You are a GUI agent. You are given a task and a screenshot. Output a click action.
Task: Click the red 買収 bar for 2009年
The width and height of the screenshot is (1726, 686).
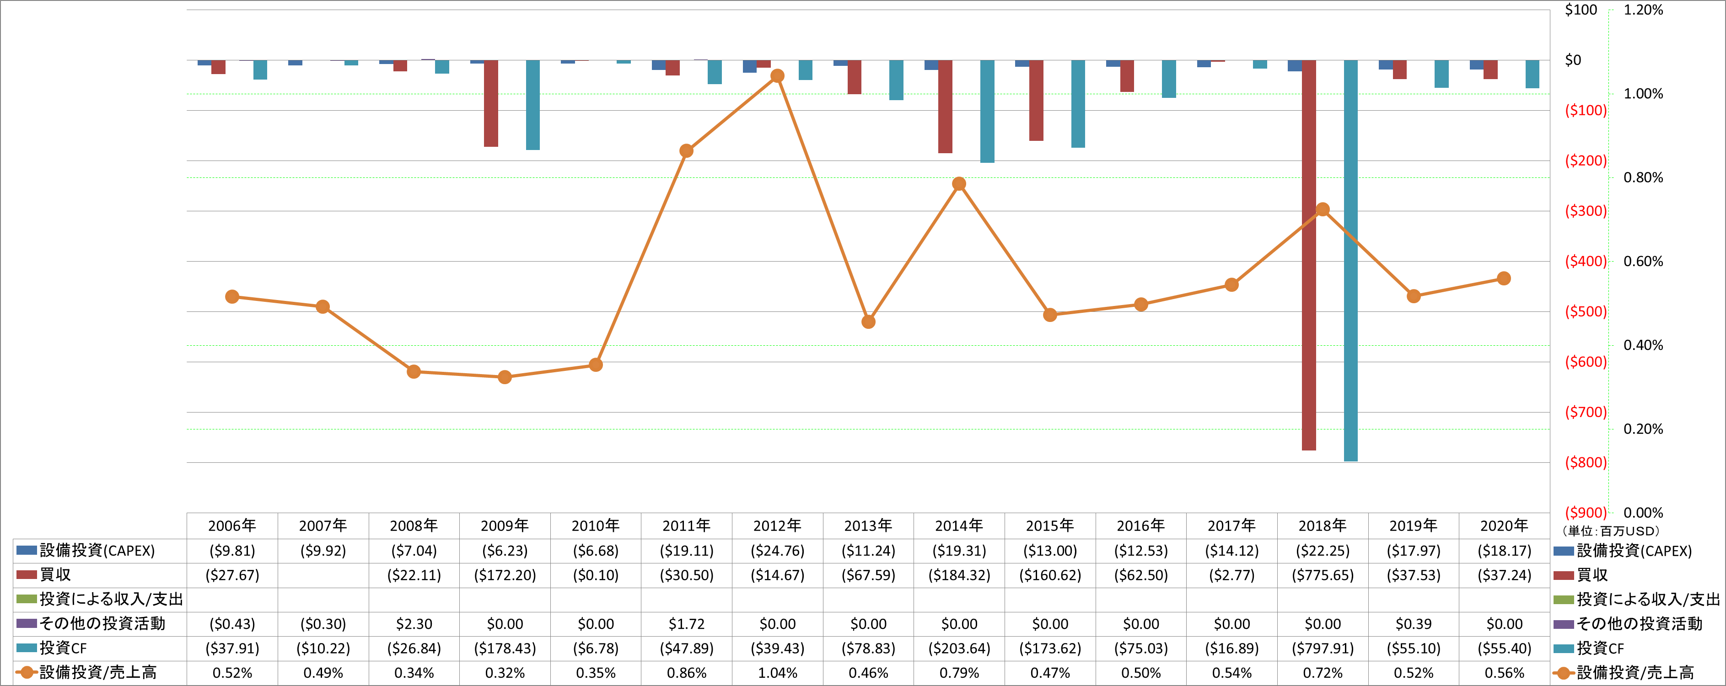pyautogui.click(x=491, y=103)
